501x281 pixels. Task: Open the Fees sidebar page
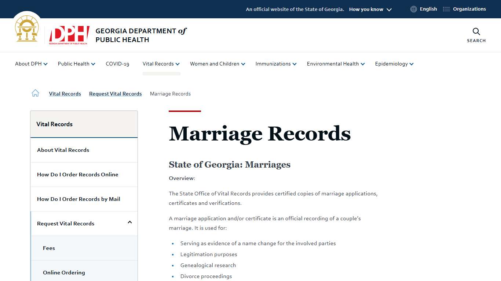[x=49, y=248]
